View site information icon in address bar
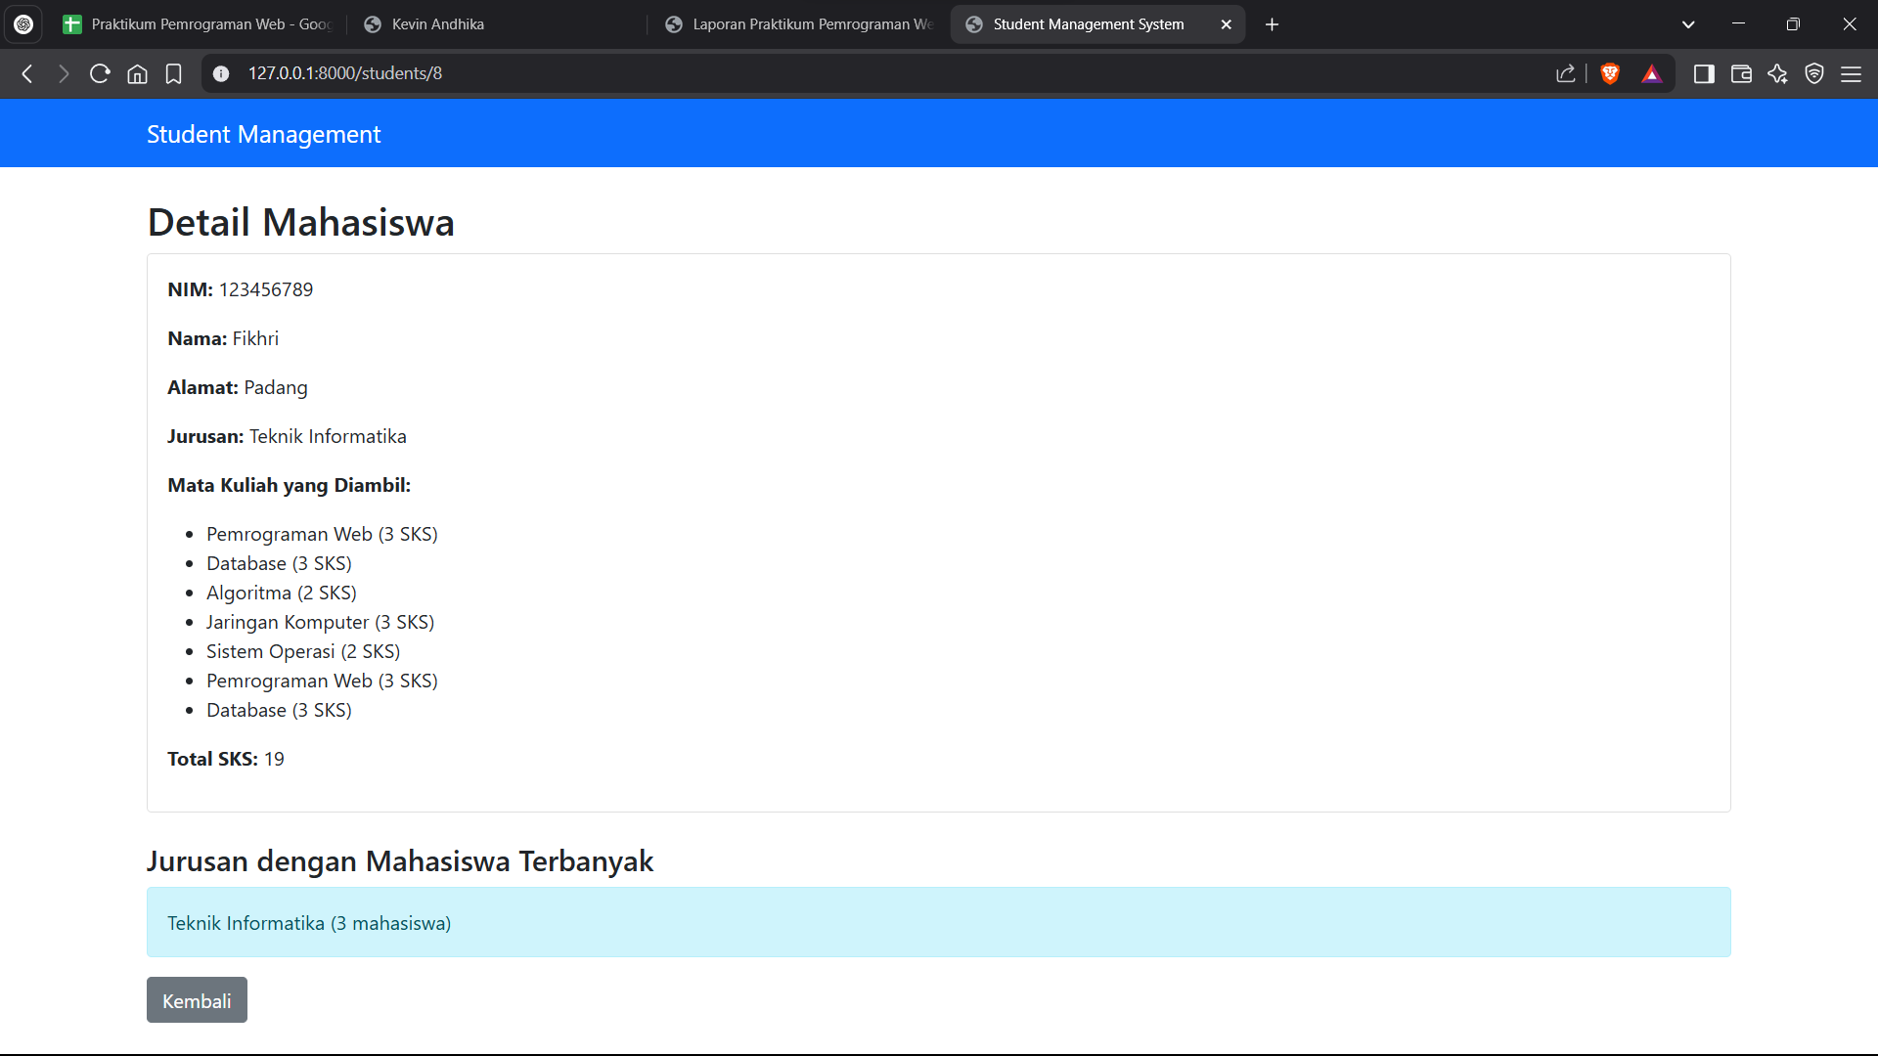 [221, 73]
